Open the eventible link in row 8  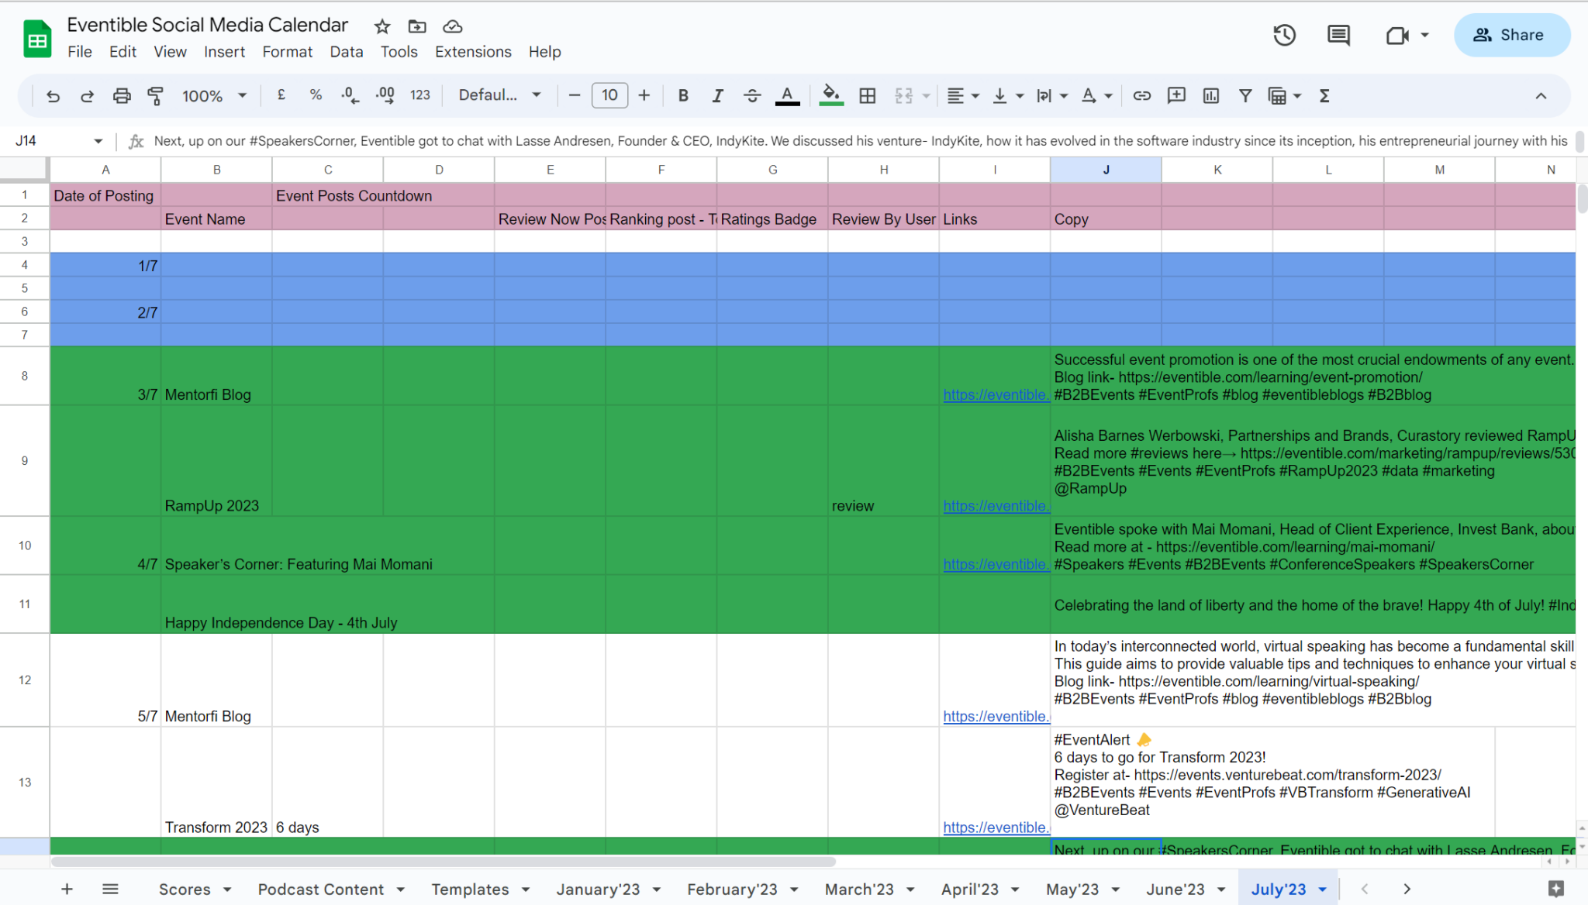pos(996,394)
